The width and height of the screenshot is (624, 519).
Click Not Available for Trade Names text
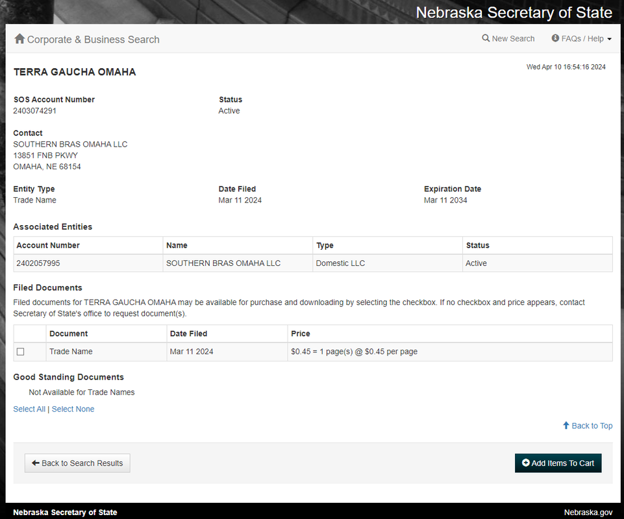[82, 392]
